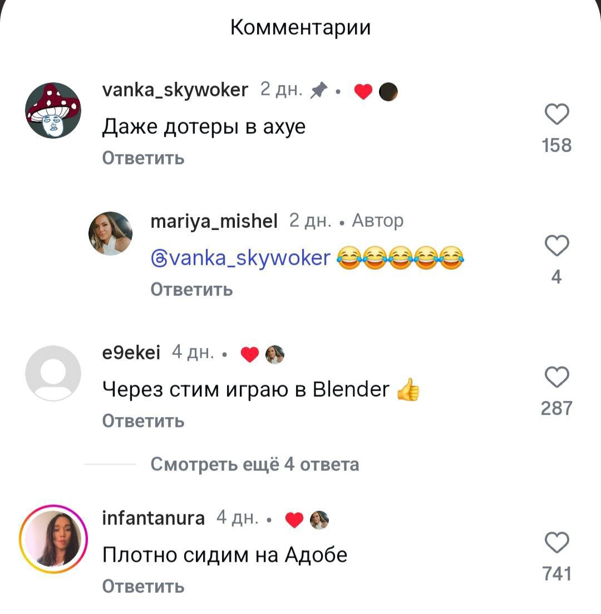The width and height of the screenshot is (601, 614).
Task: Expand "Смотреть ещё 4 ответа" replies
Action: [x=254, y=465]
